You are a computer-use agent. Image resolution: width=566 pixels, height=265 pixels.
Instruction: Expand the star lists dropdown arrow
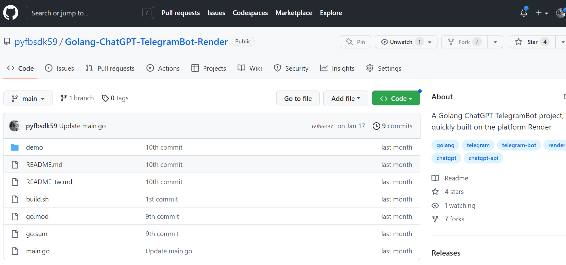(561, 42)
